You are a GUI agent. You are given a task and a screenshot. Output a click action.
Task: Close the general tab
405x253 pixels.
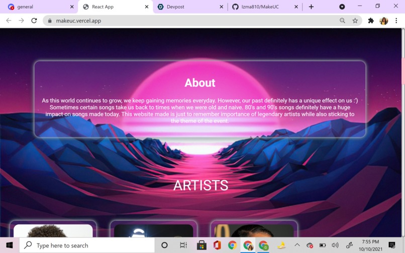(x=72, y=7)
